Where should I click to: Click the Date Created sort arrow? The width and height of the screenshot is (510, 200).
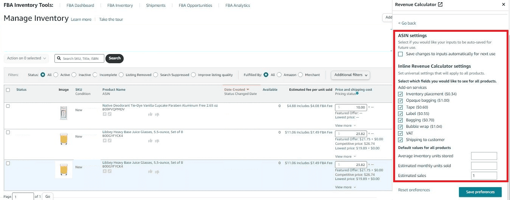click(248, 90)
